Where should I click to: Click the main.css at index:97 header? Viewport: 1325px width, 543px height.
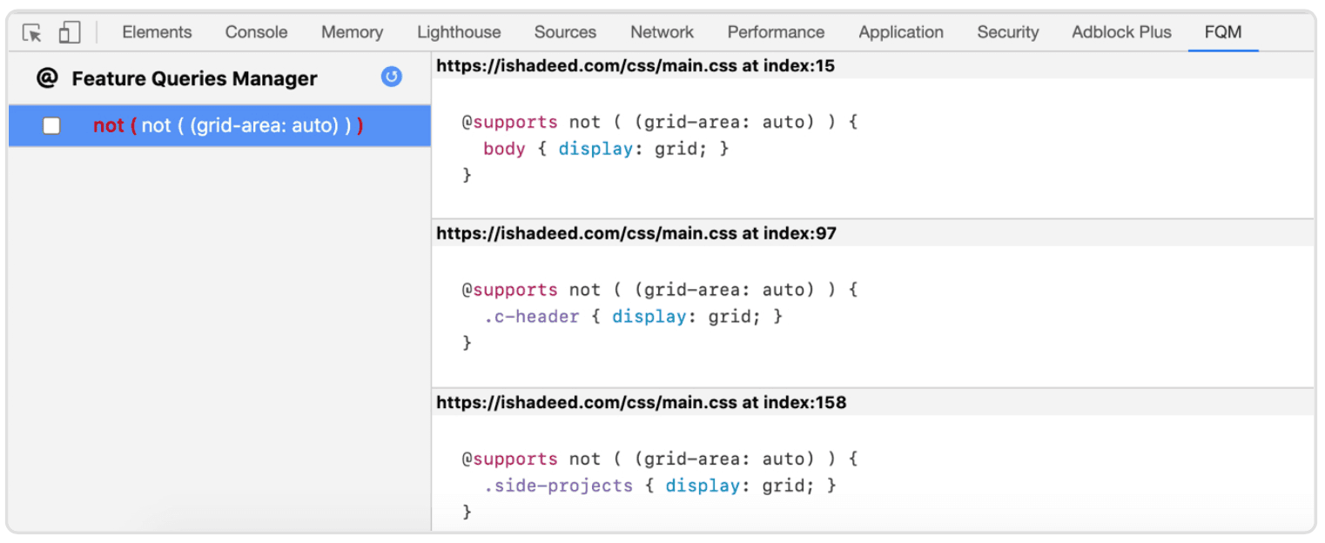click(636, 233)
